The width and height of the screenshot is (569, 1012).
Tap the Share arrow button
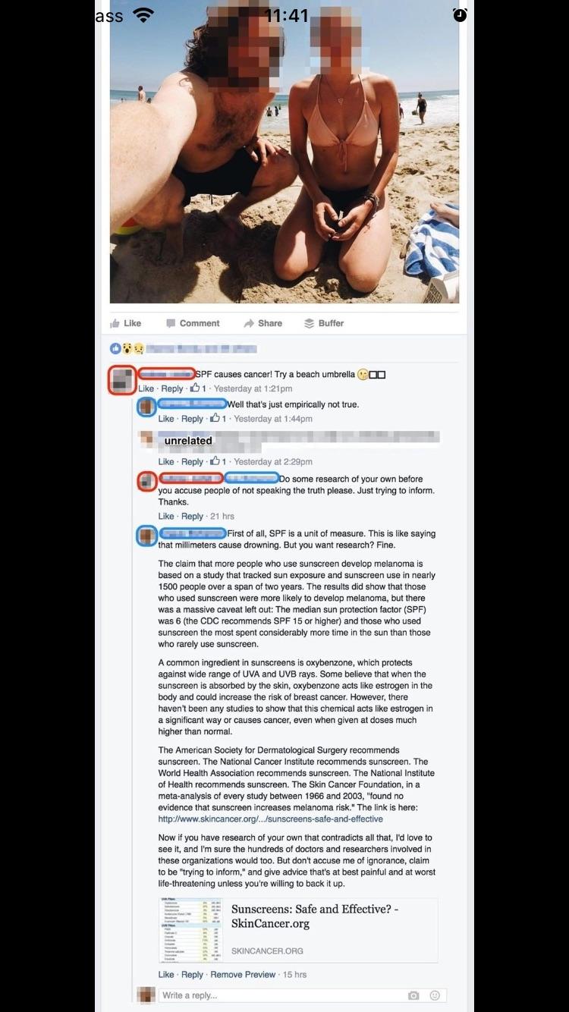click(x=262, y=323)
